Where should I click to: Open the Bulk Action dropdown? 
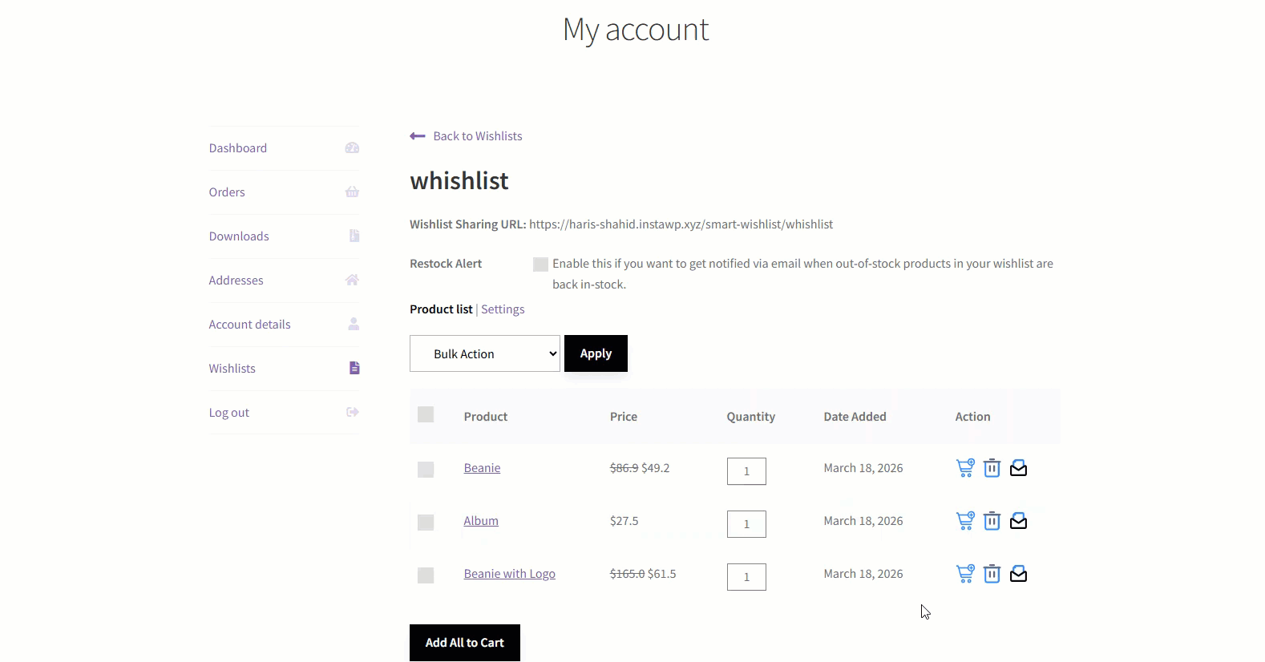pyautogui.click(x=485, y=353)
